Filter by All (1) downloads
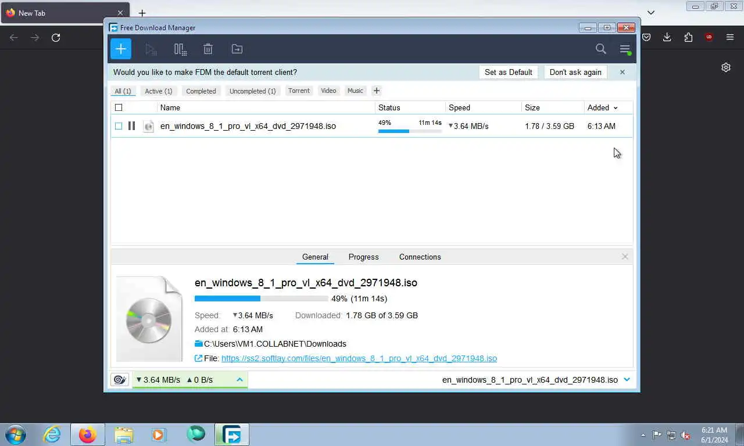 [123, 91]
